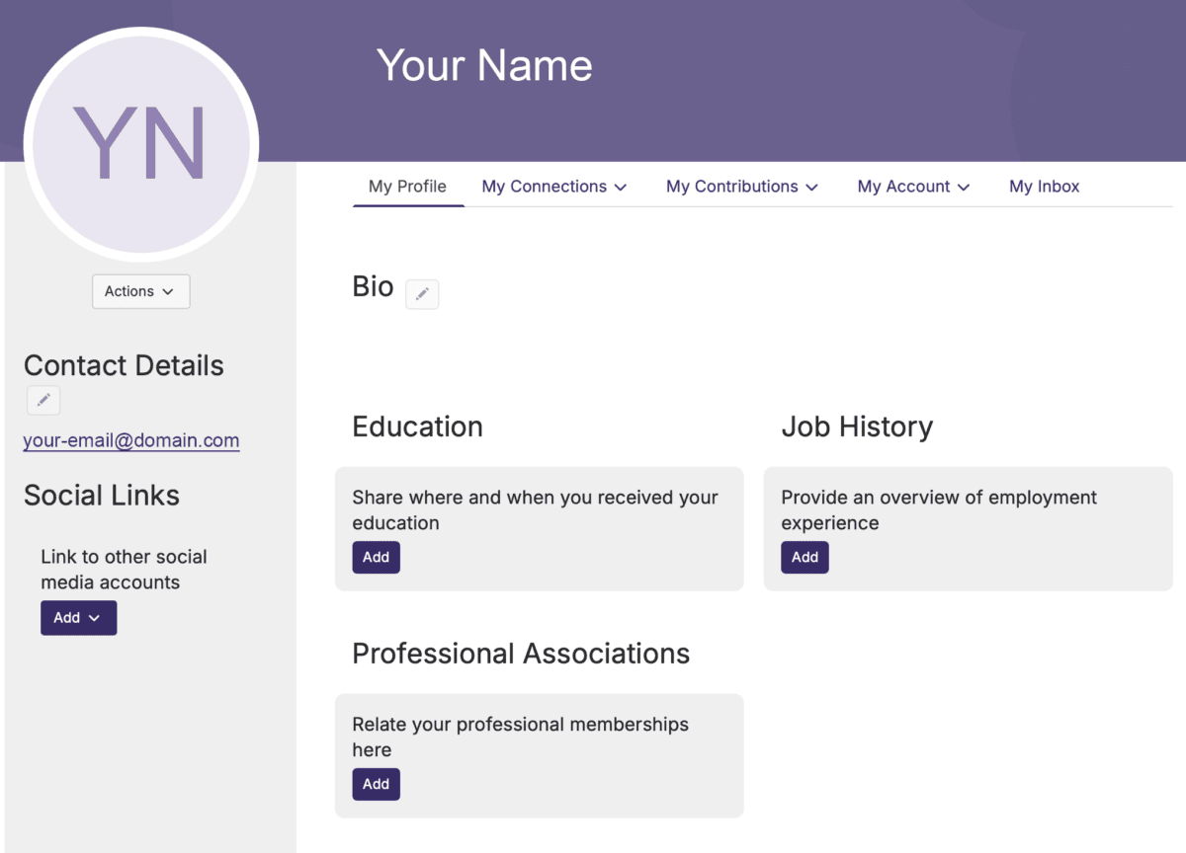Image resolution: width=1186 pixels, height=853 pixels.
Task: Click the Your Name heading
Action: point(484,65)
